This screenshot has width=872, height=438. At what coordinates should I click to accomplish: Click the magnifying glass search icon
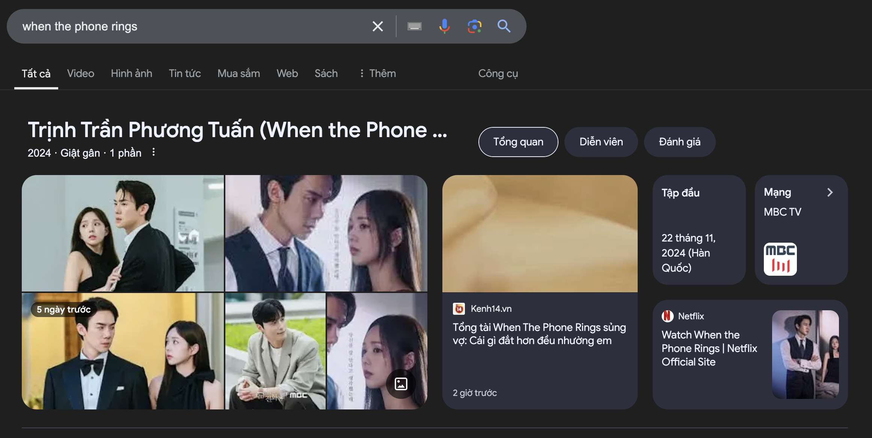504,26
